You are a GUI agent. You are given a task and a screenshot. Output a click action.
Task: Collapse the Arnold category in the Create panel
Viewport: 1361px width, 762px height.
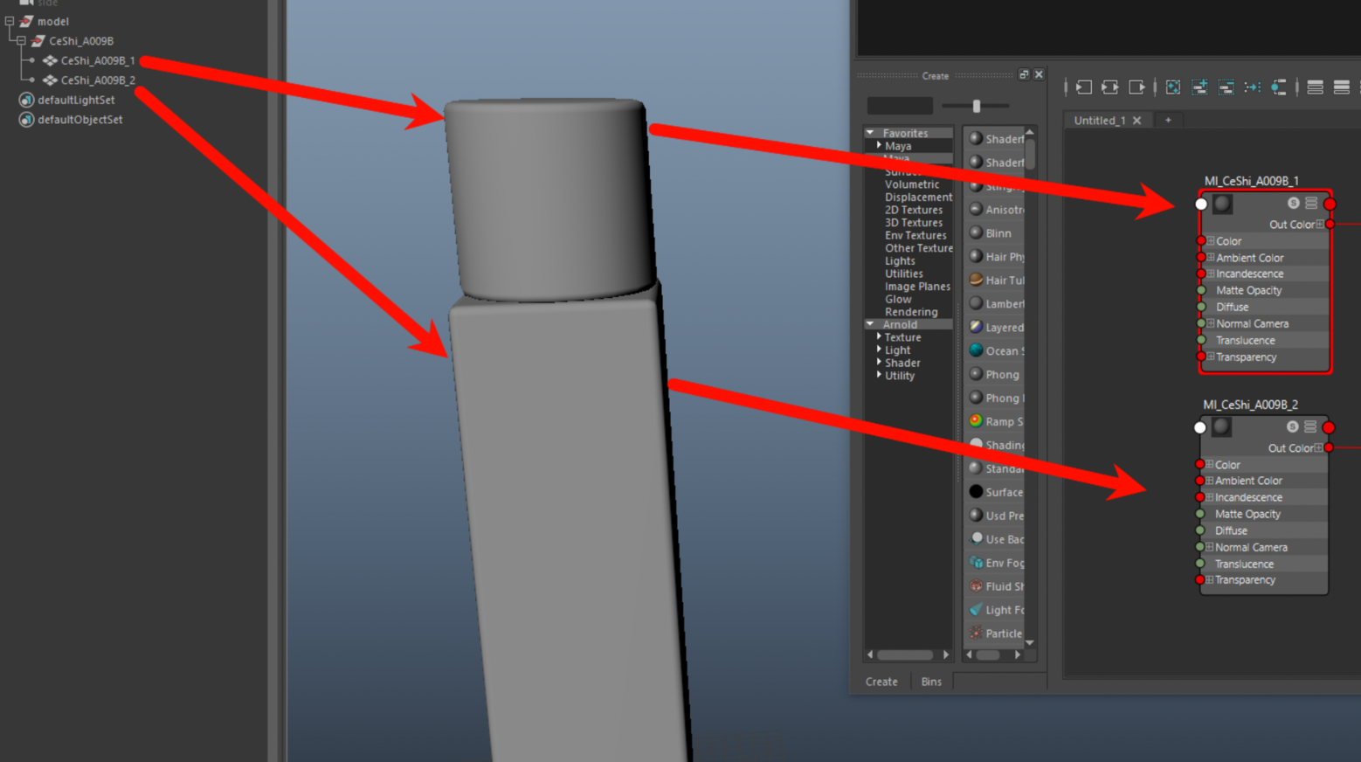click(870, 324)
